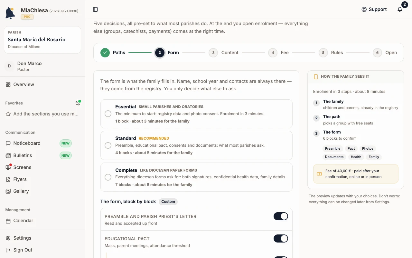Click the 'Fee of 40,00 €' notice text
This screenshot has width=412, height=258.
coord(353,174)
